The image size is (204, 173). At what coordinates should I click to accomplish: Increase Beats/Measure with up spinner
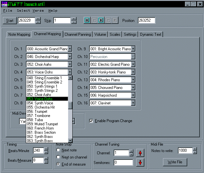tap(46, 159)
